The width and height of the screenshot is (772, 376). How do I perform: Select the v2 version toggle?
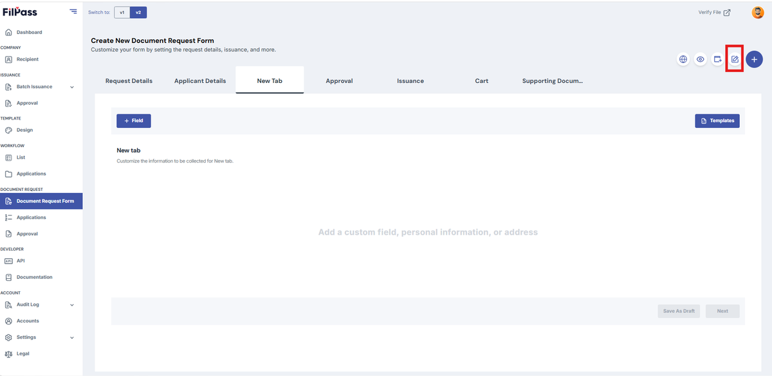click(138, 12)
